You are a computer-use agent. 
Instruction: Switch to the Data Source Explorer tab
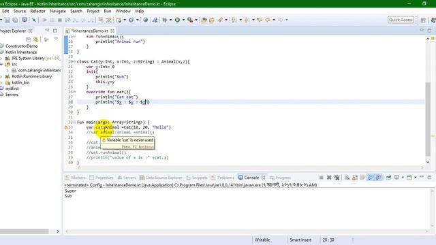tap(161, 178)
